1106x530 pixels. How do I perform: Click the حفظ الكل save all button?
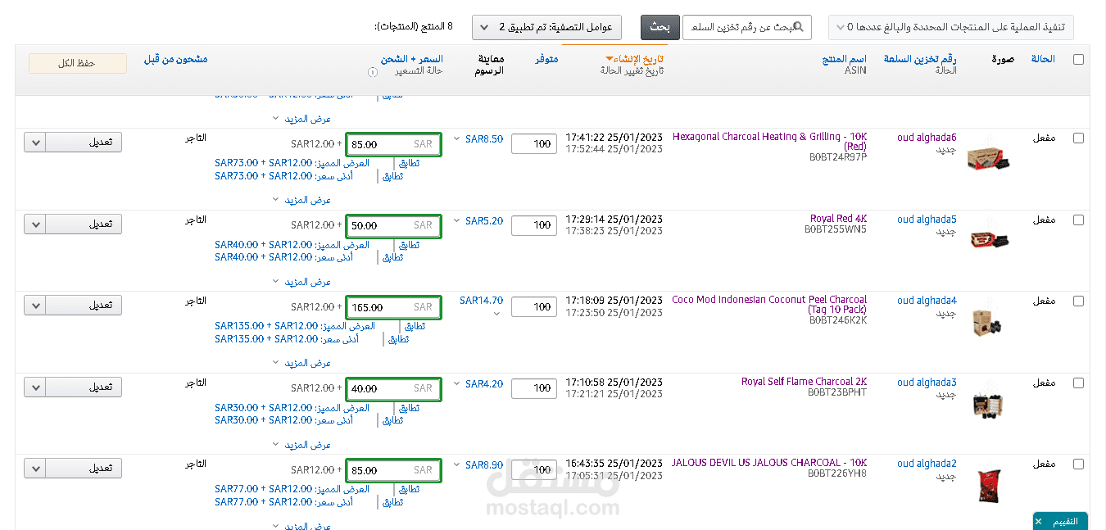coord(78,63)
